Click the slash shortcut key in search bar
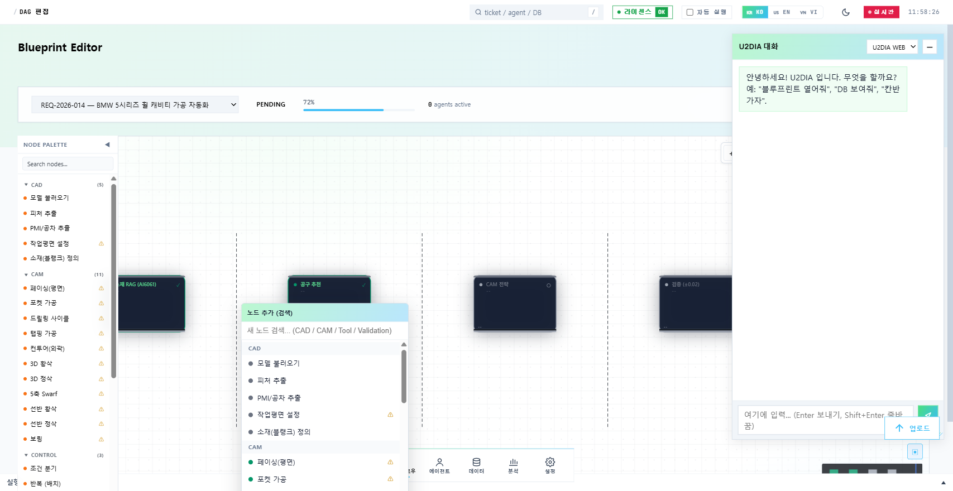 point(593,12)
